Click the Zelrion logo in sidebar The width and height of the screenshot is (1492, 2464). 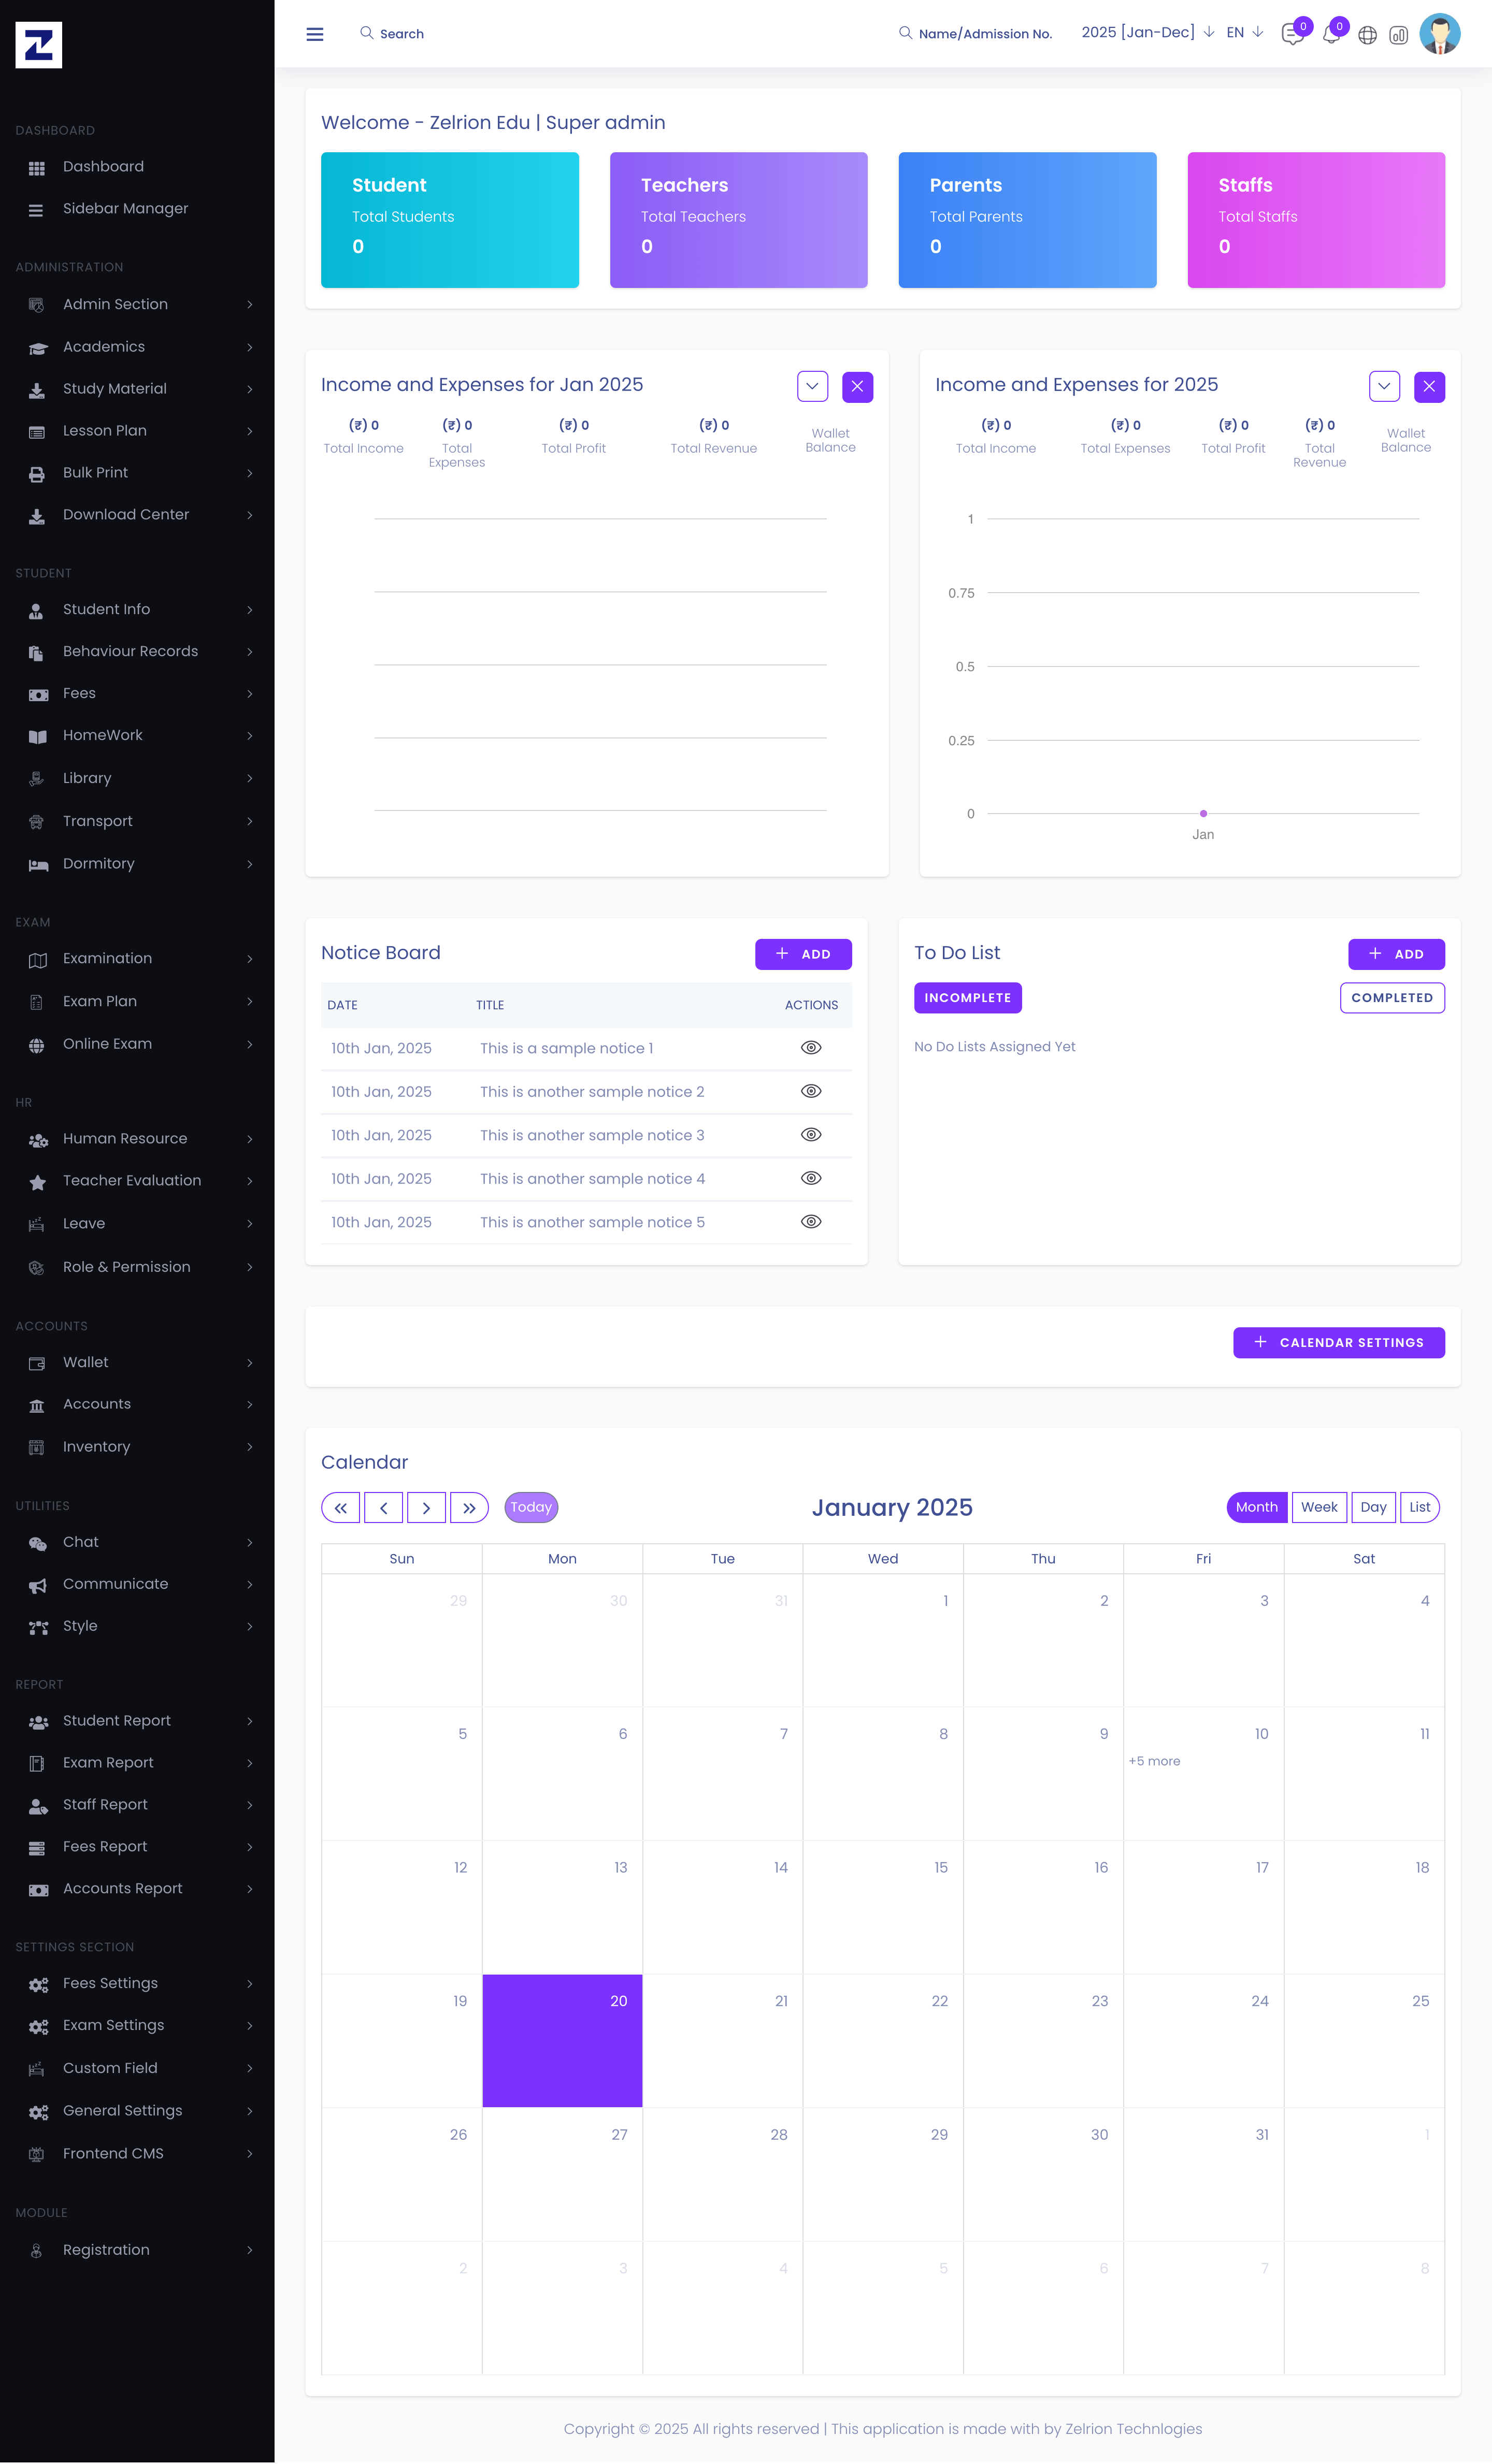click(39, 45)
